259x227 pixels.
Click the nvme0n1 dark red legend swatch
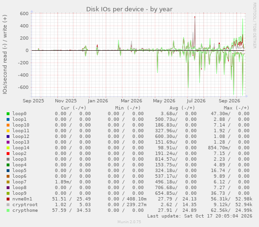pos(8,199)
